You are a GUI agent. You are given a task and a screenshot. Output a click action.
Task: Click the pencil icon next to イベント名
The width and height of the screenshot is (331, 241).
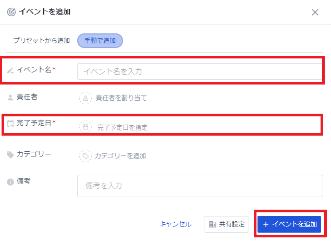(x=10, y=70)
